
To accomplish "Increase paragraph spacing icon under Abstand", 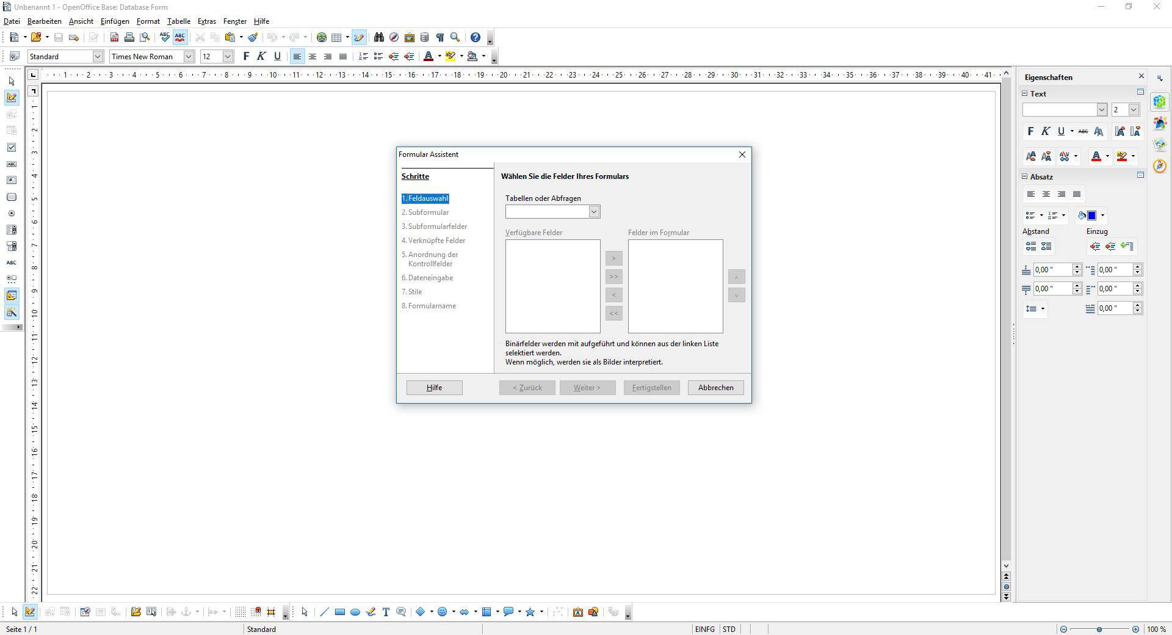I will point(1031,246).
